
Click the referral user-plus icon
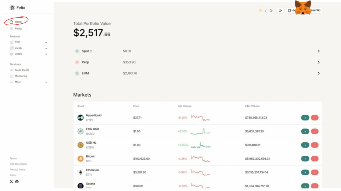280,11
